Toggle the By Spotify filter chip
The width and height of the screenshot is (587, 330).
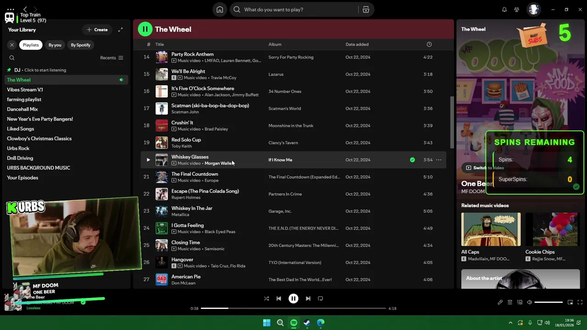pos(81,45)
